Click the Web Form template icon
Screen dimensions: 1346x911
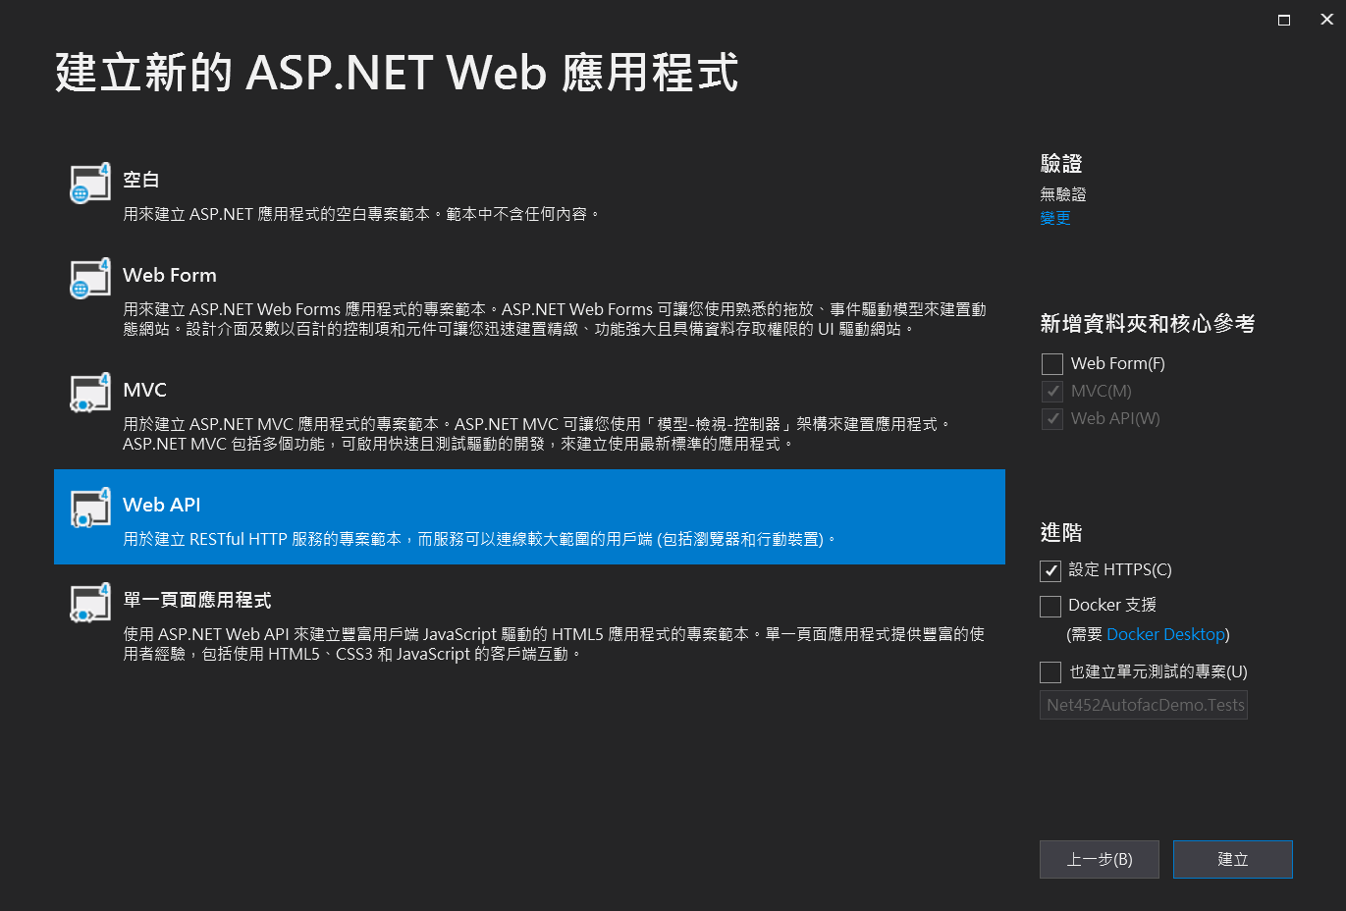tap(89, 279)
